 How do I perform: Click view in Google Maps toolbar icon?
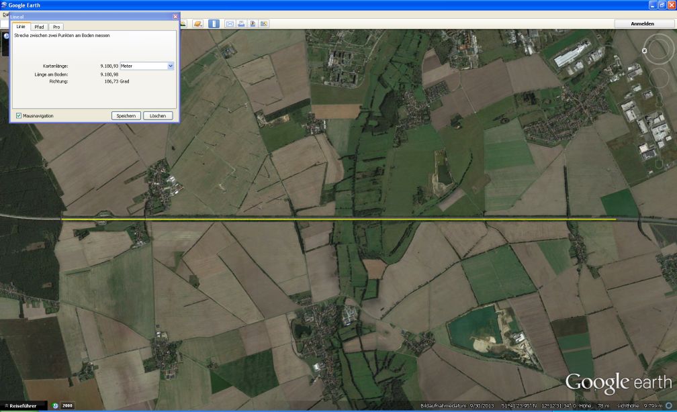[x=264, y=23]
